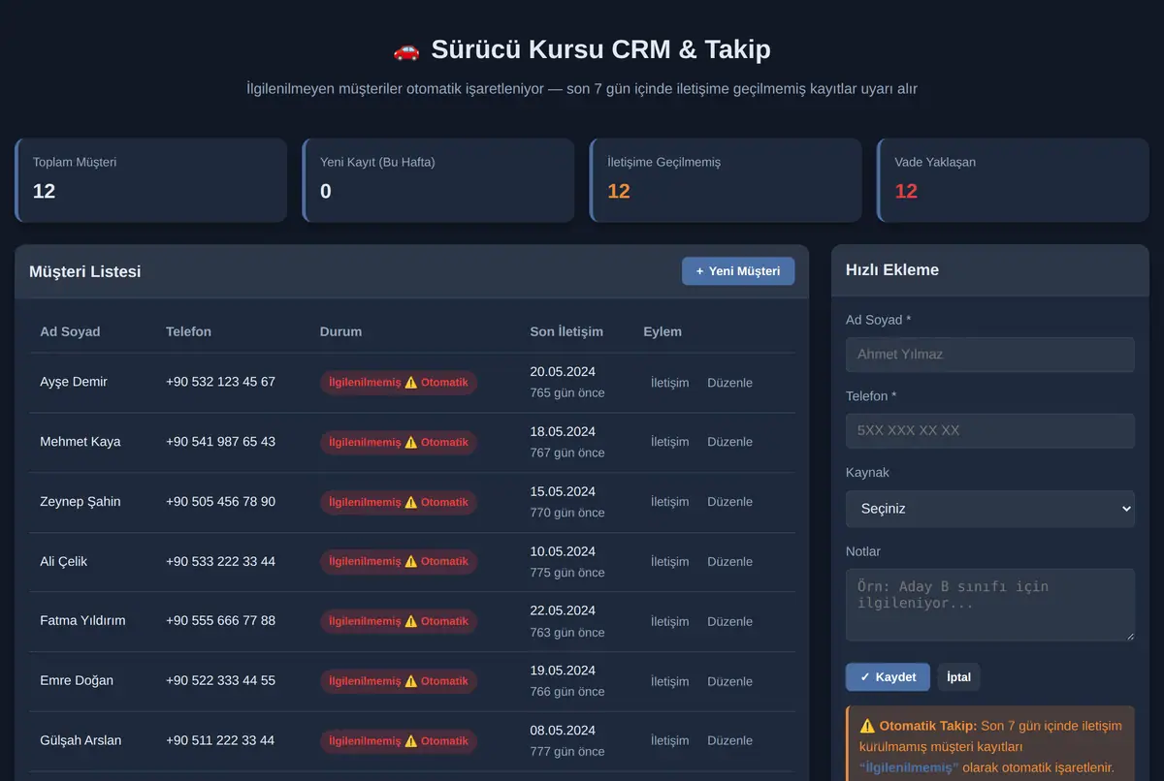Viewport: 1164px width, 781px height.
Task: Click İletişim for Fatma Yıldırım
Action: pyautogui.click(x=669, y=622)
